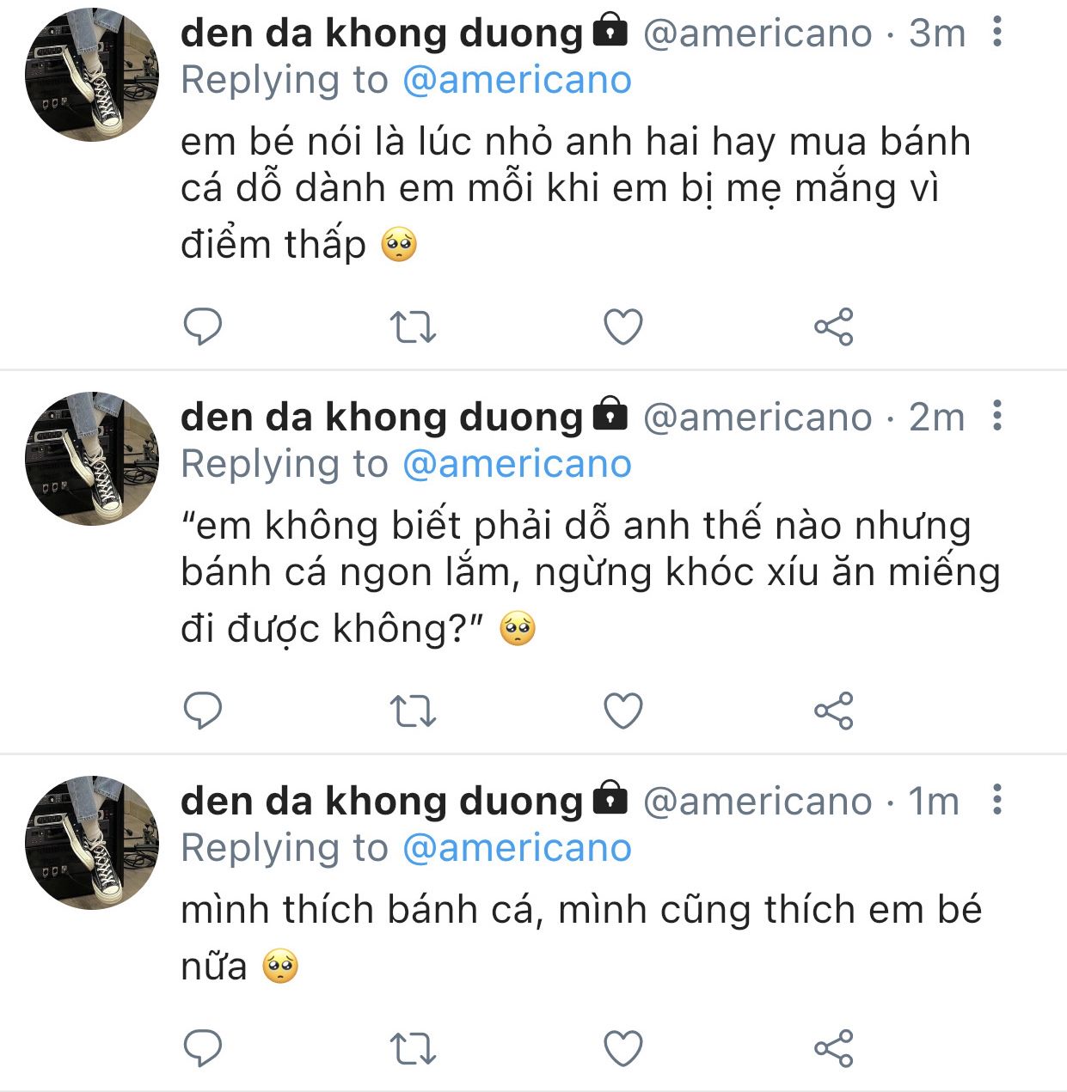This screenshot has height=1092, width=1067.
Task: Open @americano mention link in 2m tweet
Action: (x=517, y=464)
